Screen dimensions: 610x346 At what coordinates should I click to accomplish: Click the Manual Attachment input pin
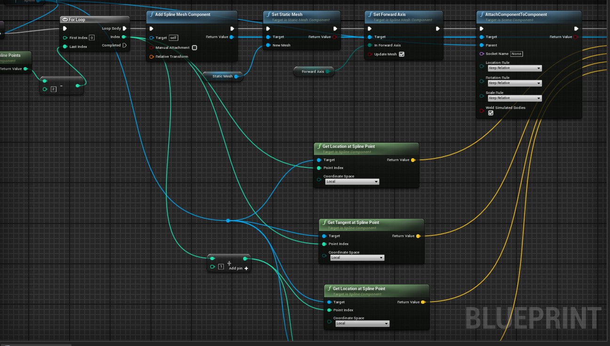pyautogui.click(x=151, y=47)
